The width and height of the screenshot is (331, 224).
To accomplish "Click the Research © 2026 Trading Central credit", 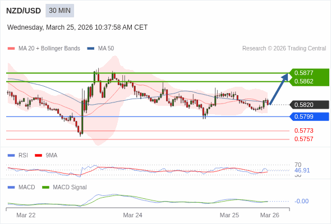I will (284, 49).
